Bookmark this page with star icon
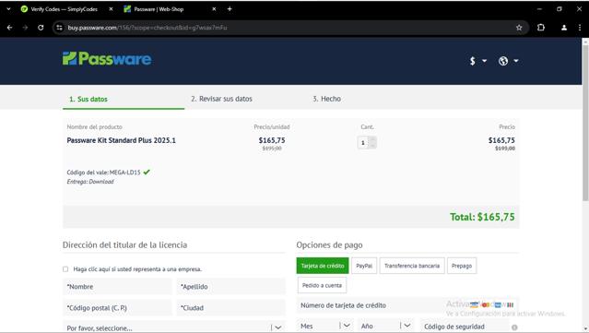Viewport: 589px width, 333px height. pos(519,28)
